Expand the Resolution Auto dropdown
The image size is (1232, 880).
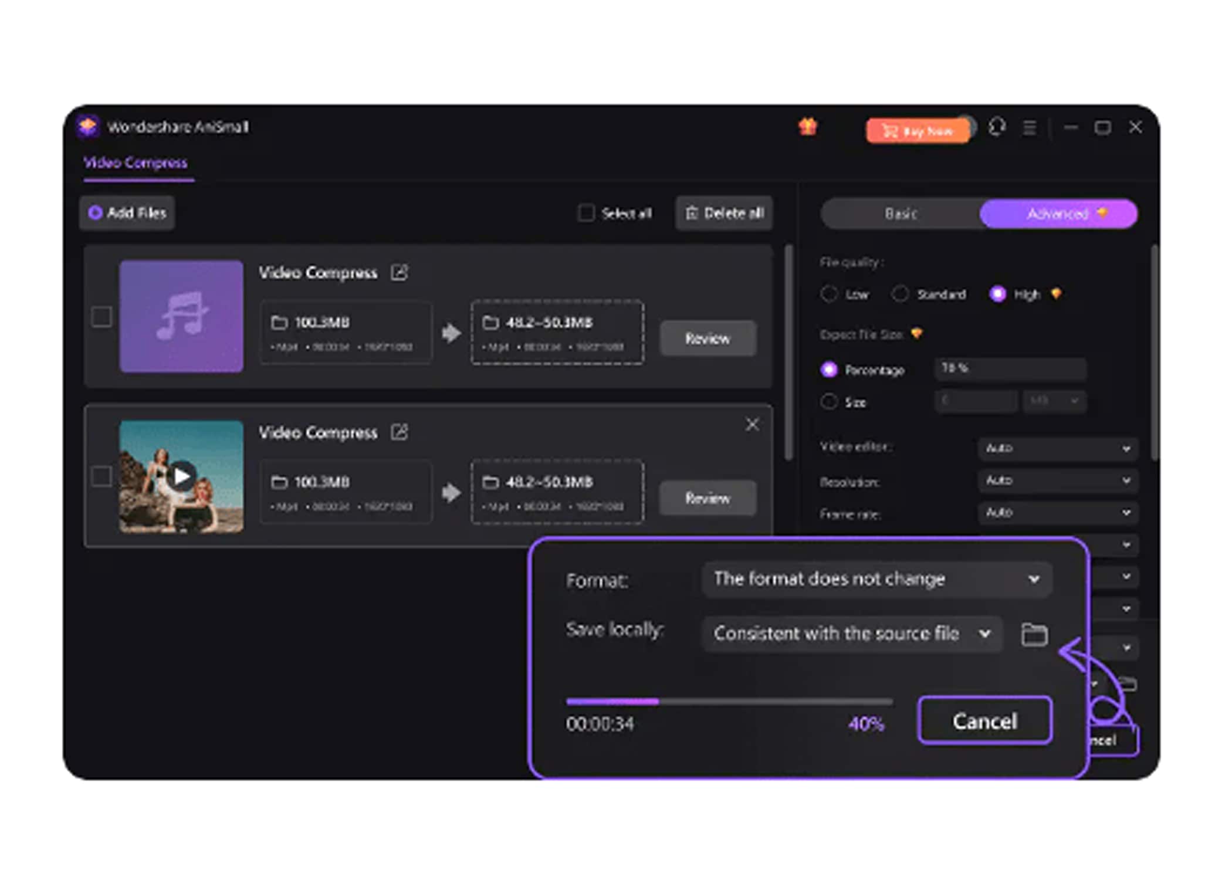[1057, 480]
